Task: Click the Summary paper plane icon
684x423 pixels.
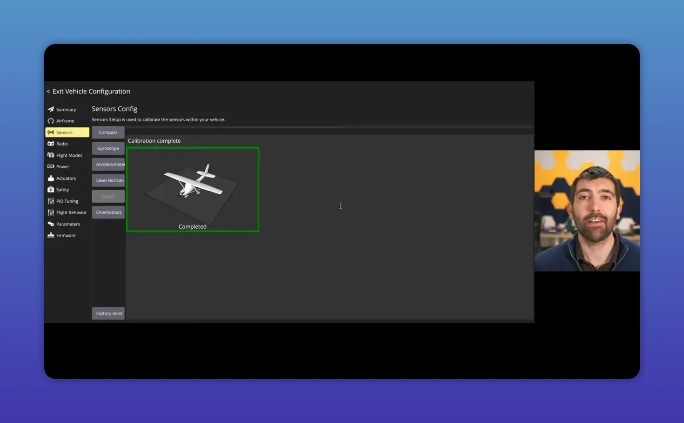Action: point(51,109)
